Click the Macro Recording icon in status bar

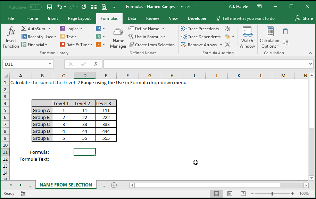(23, 194)
